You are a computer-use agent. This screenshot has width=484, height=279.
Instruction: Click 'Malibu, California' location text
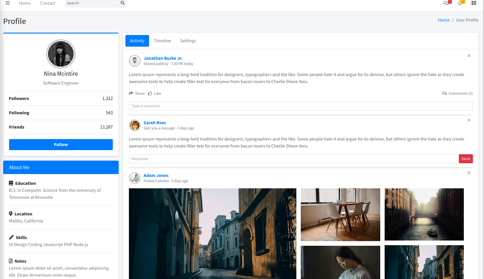coord(26,221)
